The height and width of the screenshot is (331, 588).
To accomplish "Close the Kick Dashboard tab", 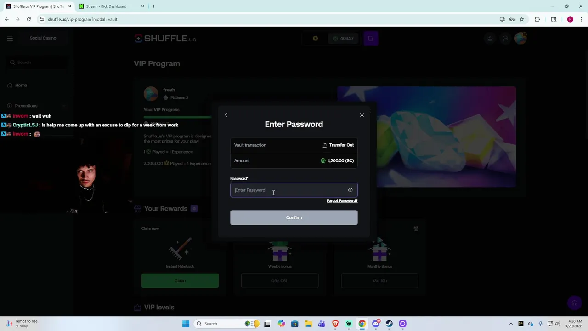I will (x=142, y=6).
